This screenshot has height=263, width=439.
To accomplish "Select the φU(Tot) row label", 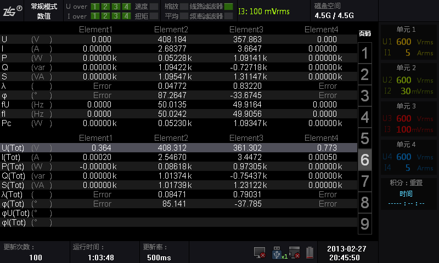I will 15,213.
